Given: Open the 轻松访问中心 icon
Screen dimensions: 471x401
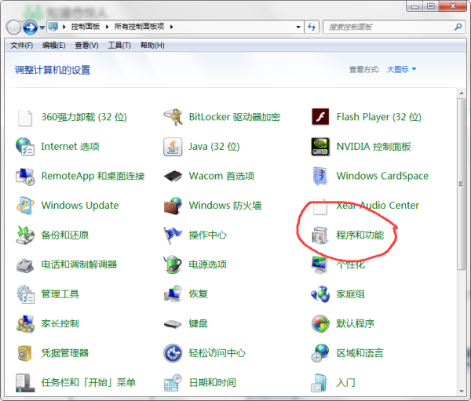Looking at the screenshot, I should tap(173, 353).
